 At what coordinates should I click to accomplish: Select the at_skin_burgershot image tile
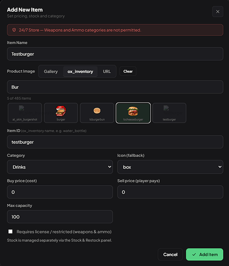25,113
